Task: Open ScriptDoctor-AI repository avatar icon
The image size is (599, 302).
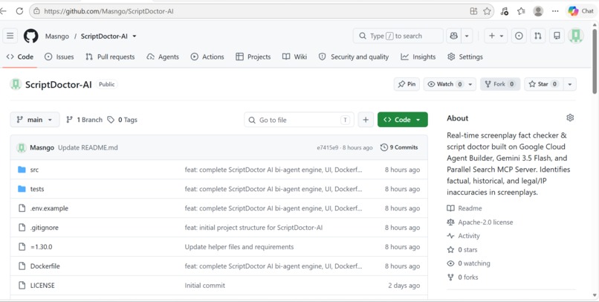Action: coord(16,84)
